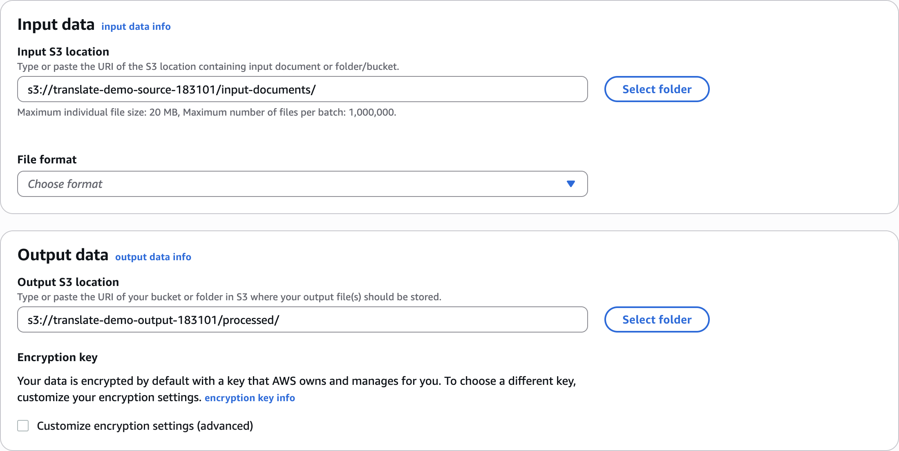This screenshot has height=451, width=899.
Task: Click the Customize encryption settings (advanced) label
Action: (145, 426)
